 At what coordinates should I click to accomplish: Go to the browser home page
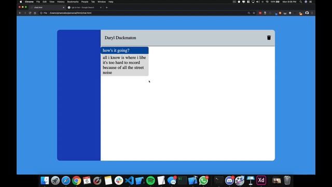35,13
